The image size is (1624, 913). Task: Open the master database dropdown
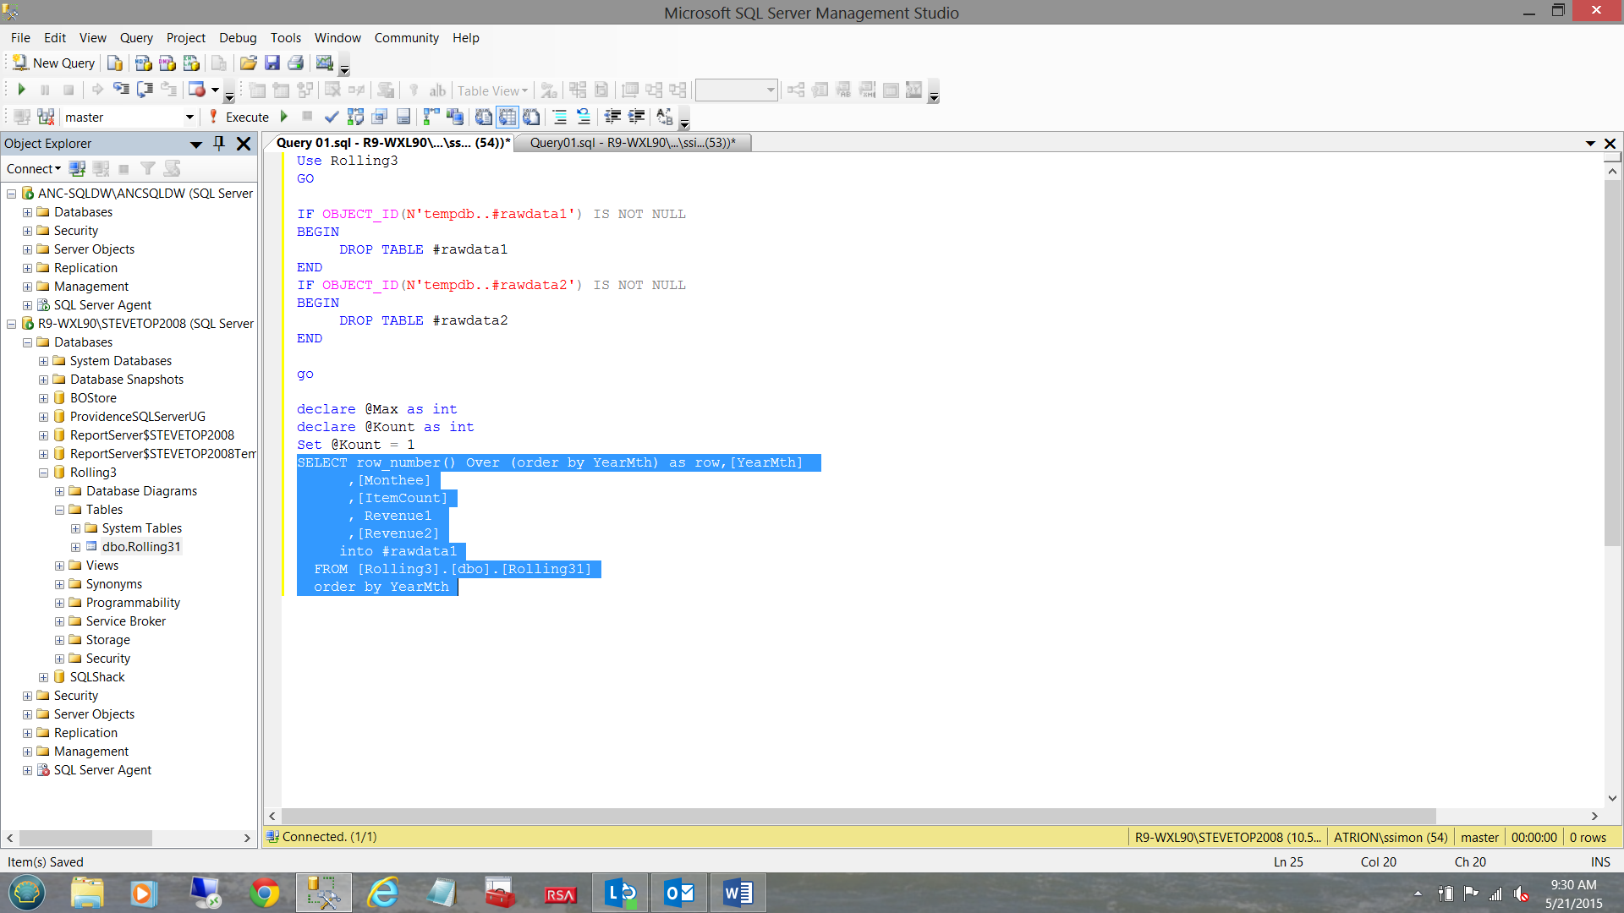[x=189, y=118]
